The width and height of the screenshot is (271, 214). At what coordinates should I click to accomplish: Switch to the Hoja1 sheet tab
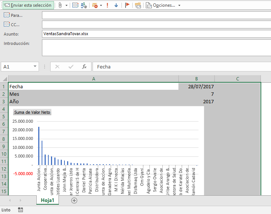click(48, 200)
